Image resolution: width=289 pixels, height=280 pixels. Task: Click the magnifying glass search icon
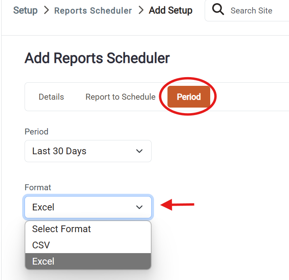pyautogui.click(x=218, y=9)
